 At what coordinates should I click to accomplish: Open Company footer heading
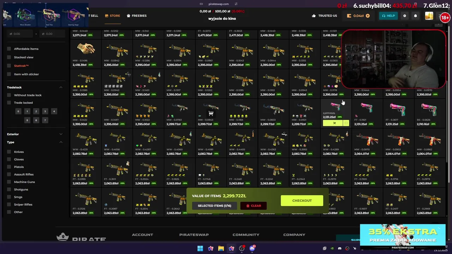pyautogui.click(x=294, y=235)
